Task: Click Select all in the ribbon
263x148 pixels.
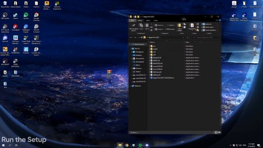Action: click(207, 24)
